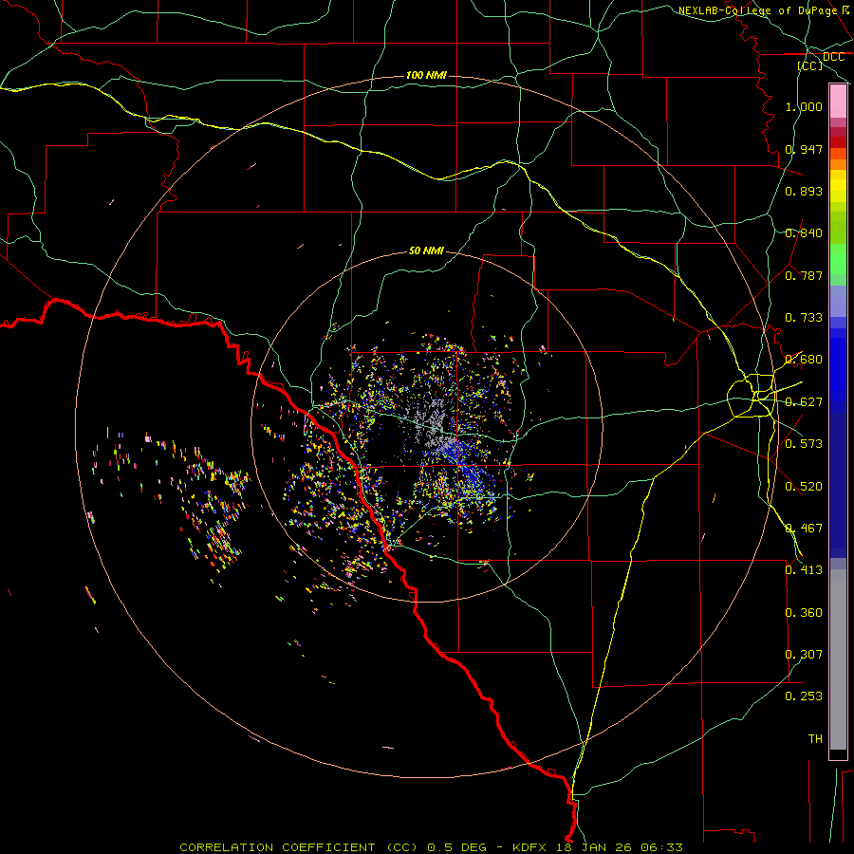Image resolution: width=854 pixels, height=854 pixels.
Task: Click the TH threshold label
Action: pyautogui.click(x=815, y=739)
